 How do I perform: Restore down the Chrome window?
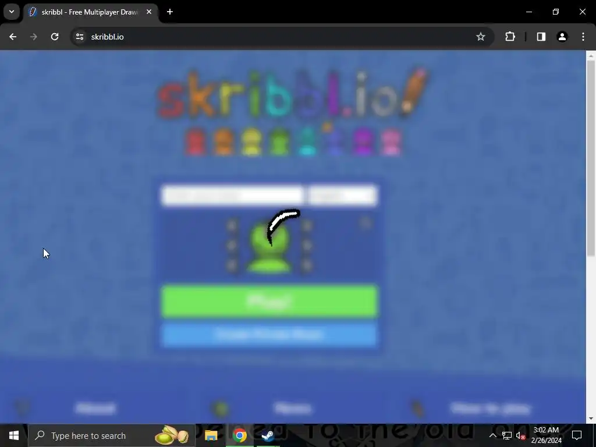pos(556,12)
